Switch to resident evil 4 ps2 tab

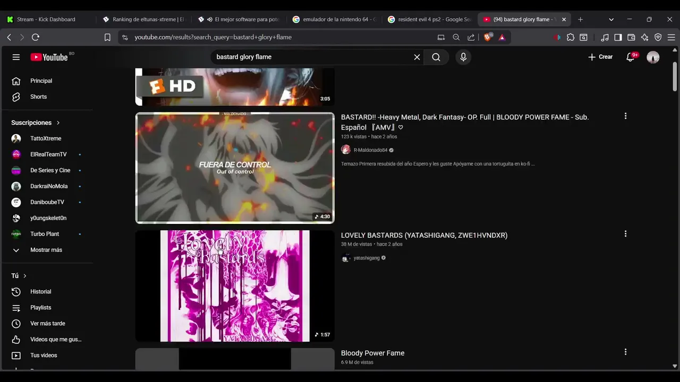click(429, 19)
